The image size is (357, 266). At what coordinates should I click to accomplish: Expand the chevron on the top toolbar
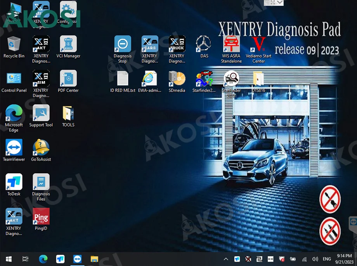tap(280, 3)
